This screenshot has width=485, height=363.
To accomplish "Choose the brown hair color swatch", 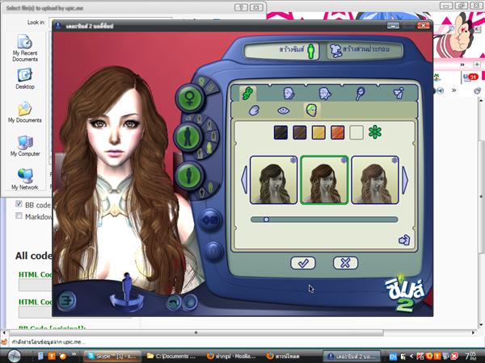I will 300,132.
